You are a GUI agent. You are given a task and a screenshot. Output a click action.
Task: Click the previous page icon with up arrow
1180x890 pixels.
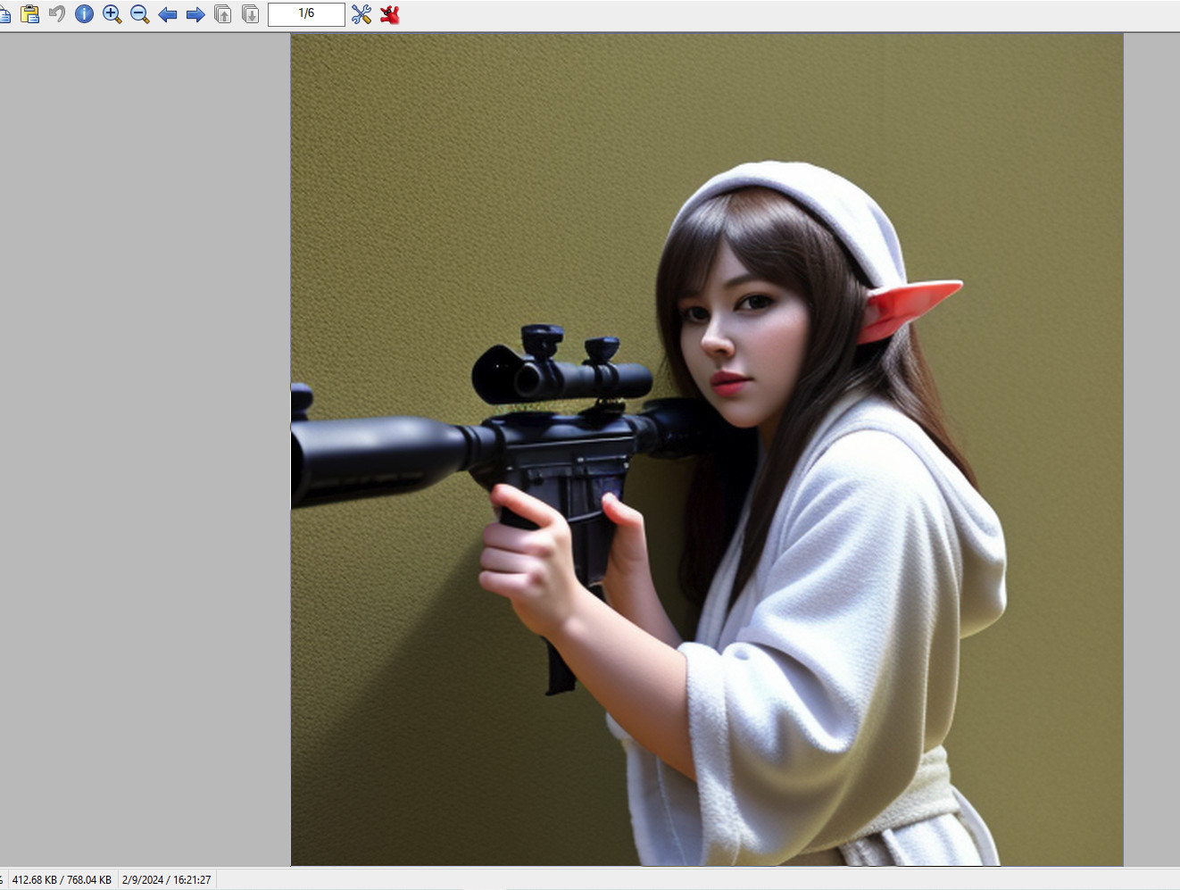pyautogui.click(x=223, y=14)
